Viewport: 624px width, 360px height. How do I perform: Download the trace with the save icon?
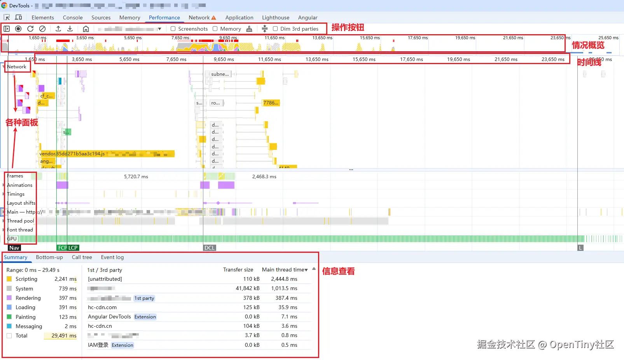tap(70, 29)
